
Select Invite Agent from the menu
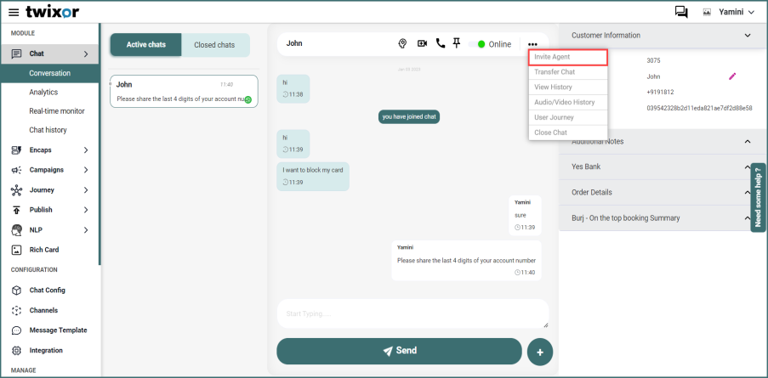tap(568, 57)
